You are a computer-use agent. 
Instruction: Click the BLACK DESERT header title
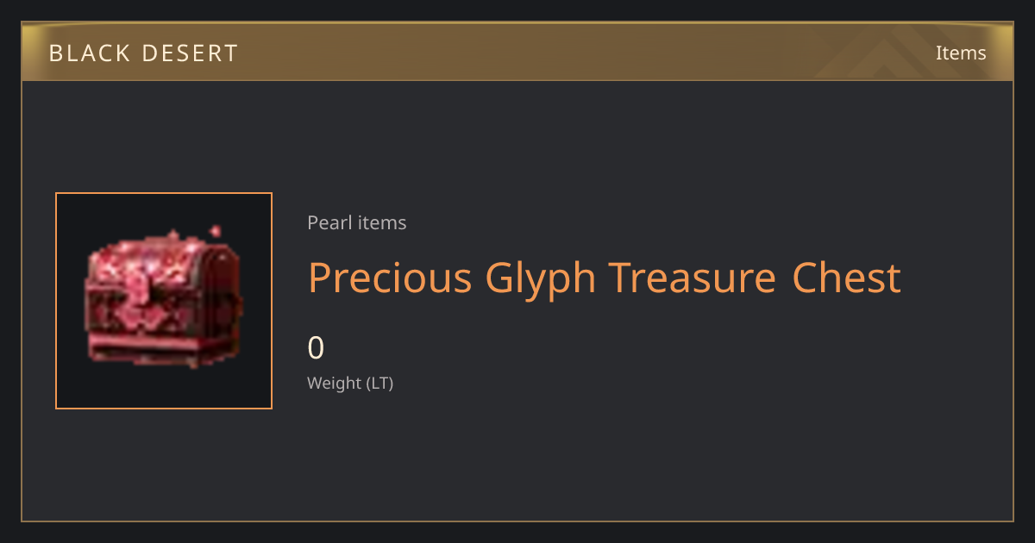click(x=143, y=53)
